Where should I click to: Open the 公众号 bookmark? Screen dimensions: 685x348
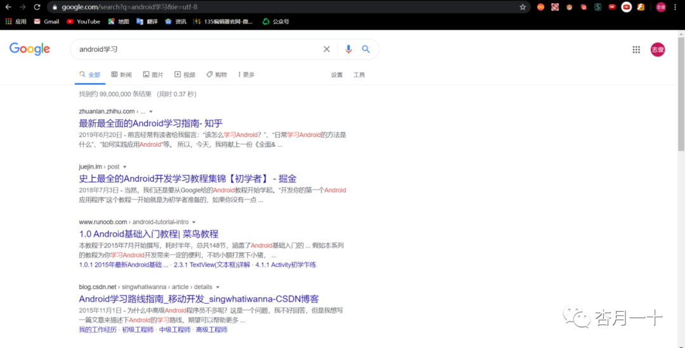pyautogui.click(x=276, y=22)
